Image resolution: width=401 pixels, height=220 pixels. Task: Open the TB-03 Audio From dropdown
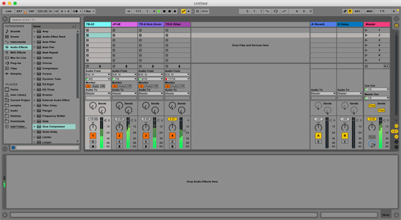point(98,75)
